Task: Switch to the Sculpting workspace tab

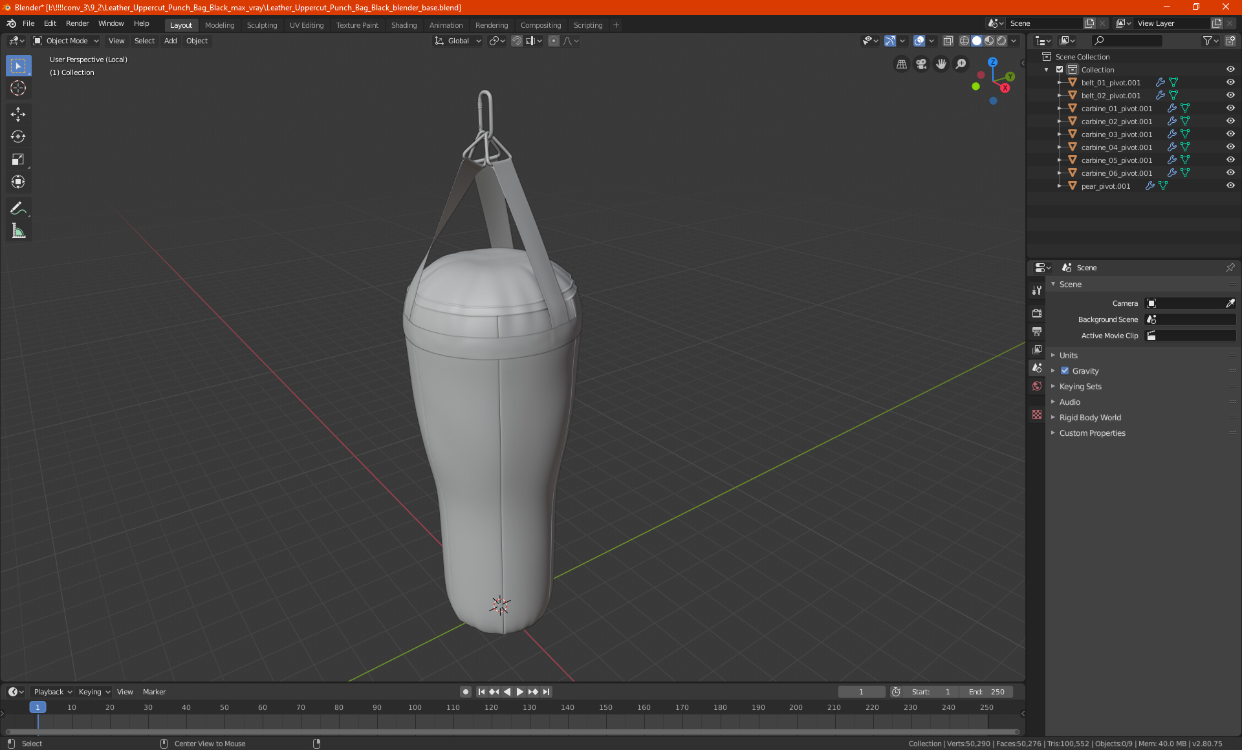Action: click(x=262, y=25)
